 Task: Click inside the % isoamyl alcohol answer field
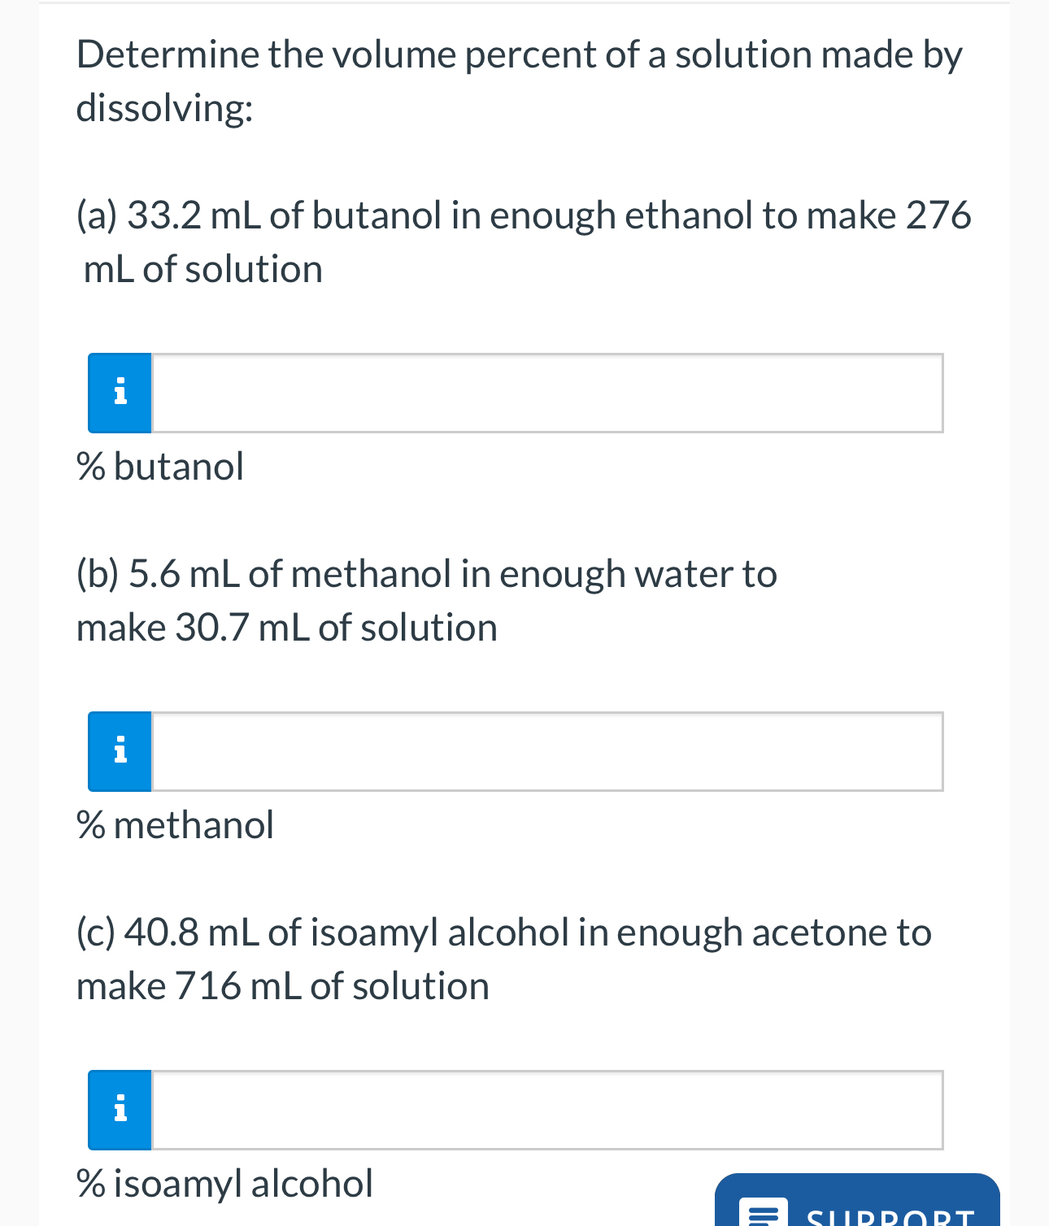click(545, 1110)
